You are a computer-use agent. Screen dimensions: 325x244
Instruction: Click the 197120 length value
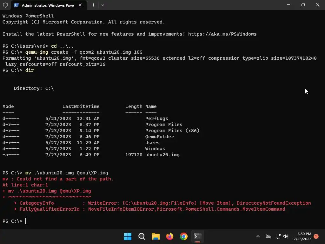tap(134, 155)
